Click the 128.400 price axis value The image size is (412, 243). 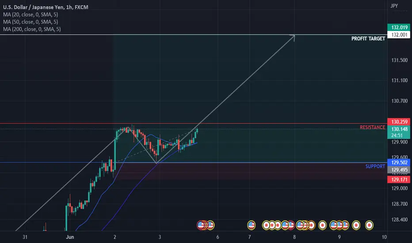click(399, 220)
